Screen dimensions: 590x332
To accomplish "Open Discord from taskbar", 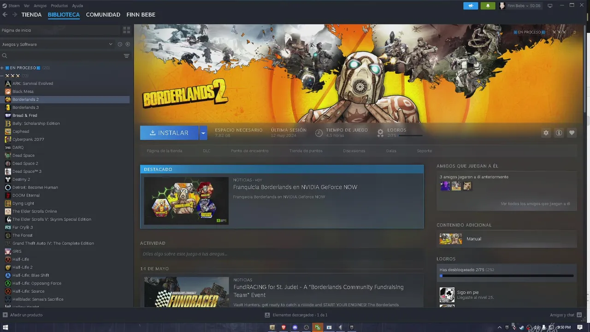I will tap(295, 327).
